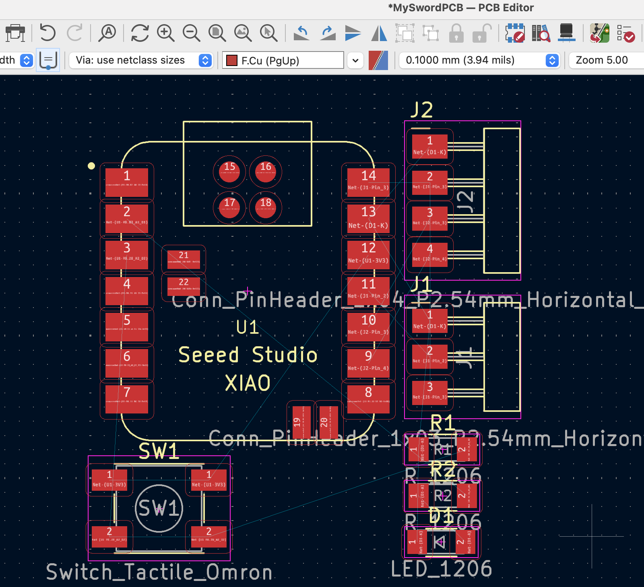
Task: Zoom to fit the page
Action: click(x=217, y=33)
